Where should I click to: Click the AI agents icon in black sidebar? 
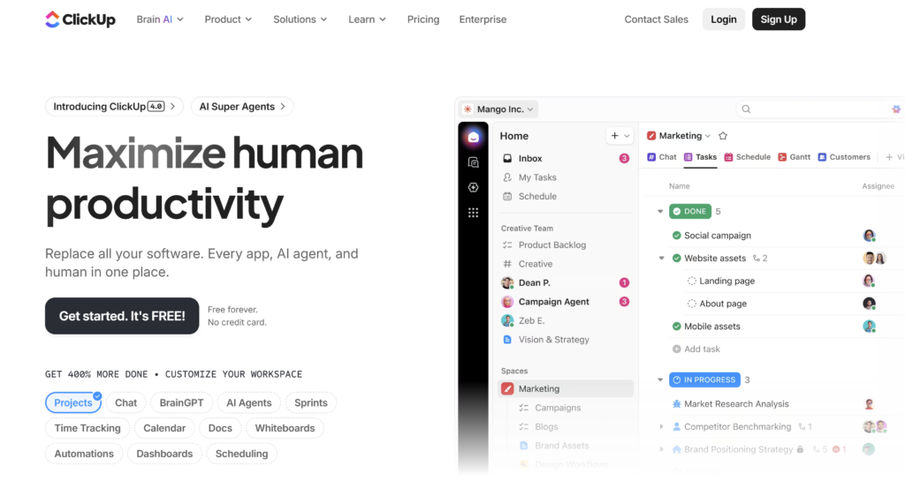tap(474, 188)
